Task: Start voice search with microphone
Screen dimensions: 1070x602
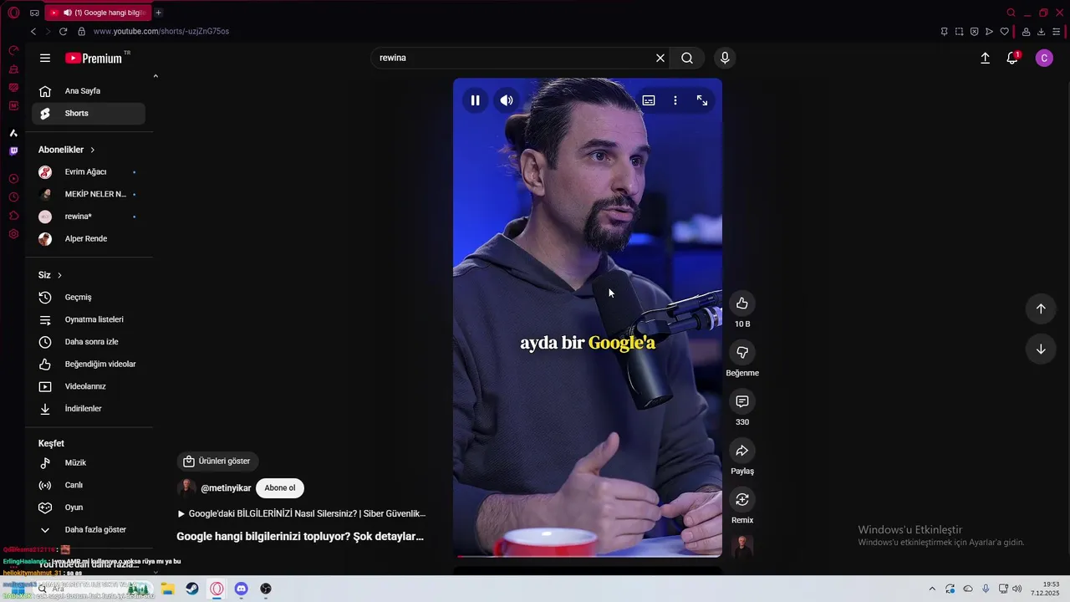Action: click(x=725, y=58)
